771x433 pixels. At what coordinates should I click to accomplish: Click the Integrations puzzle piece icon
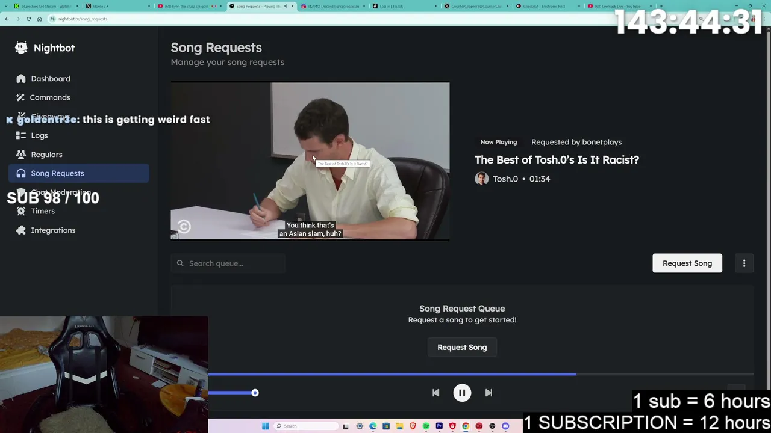click(x=21, y=230)
